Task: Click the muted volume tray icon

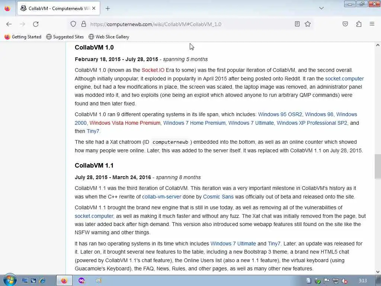Action: [x=344, y=281]
